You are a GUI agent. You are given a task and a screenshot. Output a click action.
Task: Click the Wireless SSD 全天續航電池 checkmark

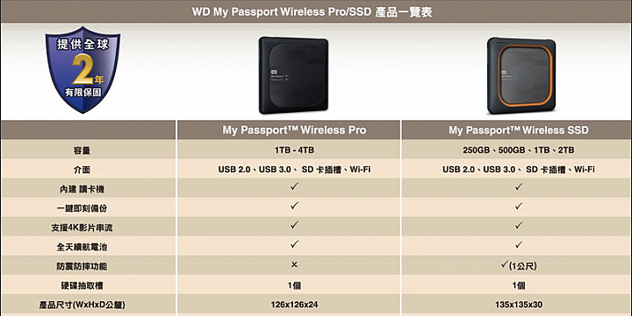tap(519, 244)
